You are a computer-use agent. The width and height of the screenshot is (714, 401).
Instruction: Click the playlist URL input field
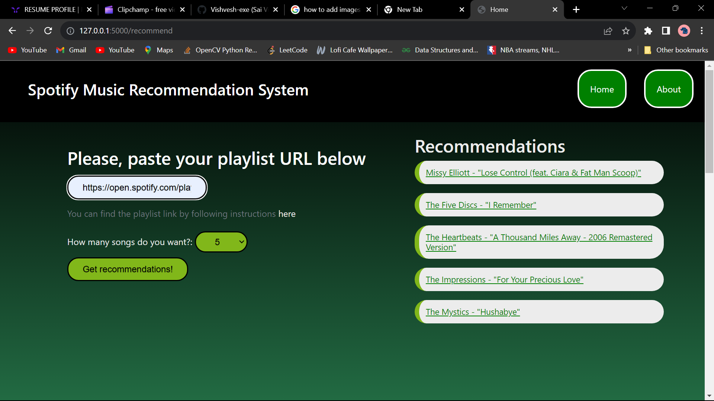[x=136, y=187]
